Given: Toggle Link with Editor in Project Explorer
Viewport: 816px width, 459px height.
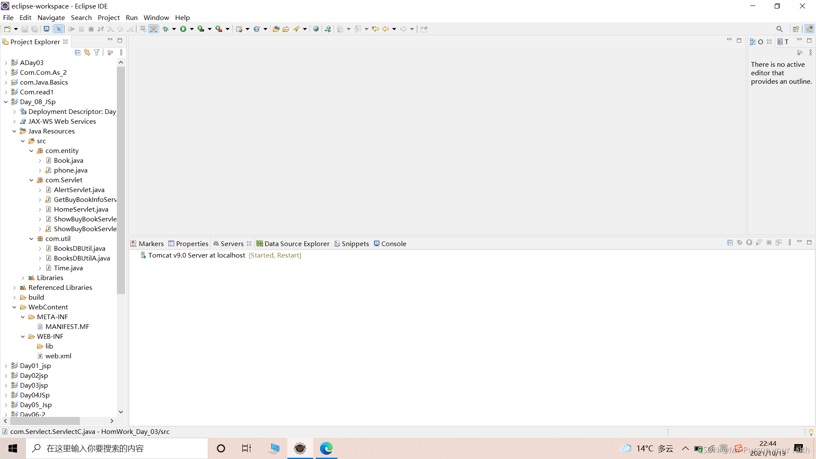Looking at the screenshot, I should coord(87,52).
